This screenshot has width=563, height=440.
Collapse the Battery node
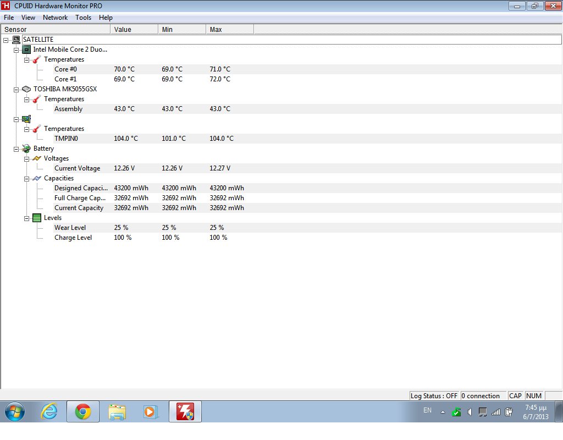(16, 149)
